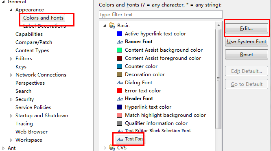
Task: Click the CVS folder icon
Action: tap(112, 148)
